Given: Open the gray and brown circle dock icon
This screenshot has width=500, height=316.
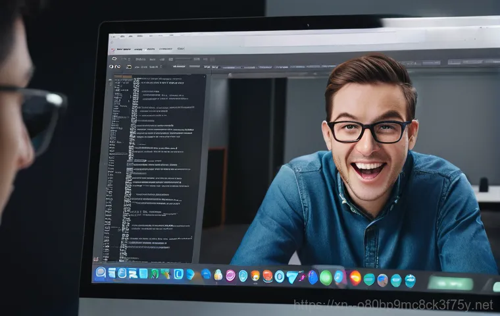Looking at the screenshot, I should tap(382, 280).
